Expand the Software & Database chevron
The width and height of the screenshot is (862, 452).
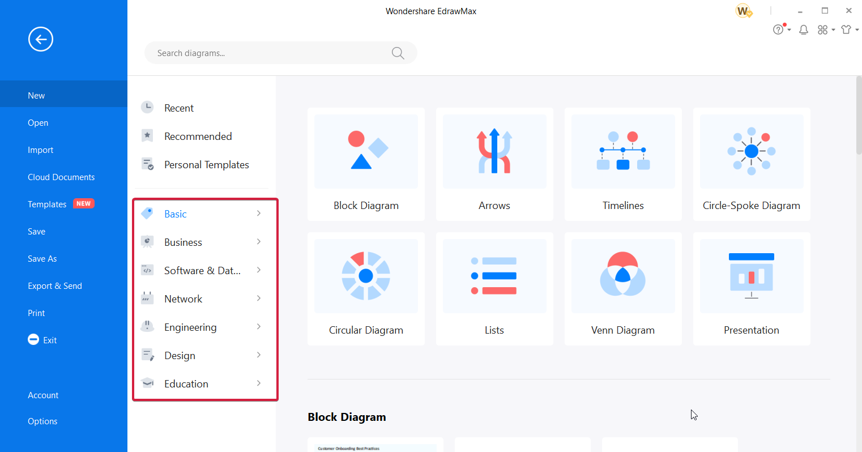click(259, 270)
